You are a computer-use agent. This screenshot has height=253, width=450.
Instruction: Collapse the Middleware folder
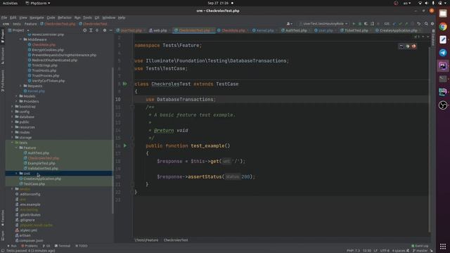[20, 39]
